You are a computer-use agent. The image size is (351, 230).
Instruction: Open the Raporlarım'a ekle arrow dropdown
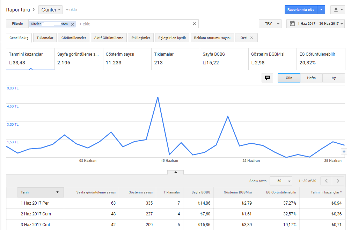tap(321, 10)
